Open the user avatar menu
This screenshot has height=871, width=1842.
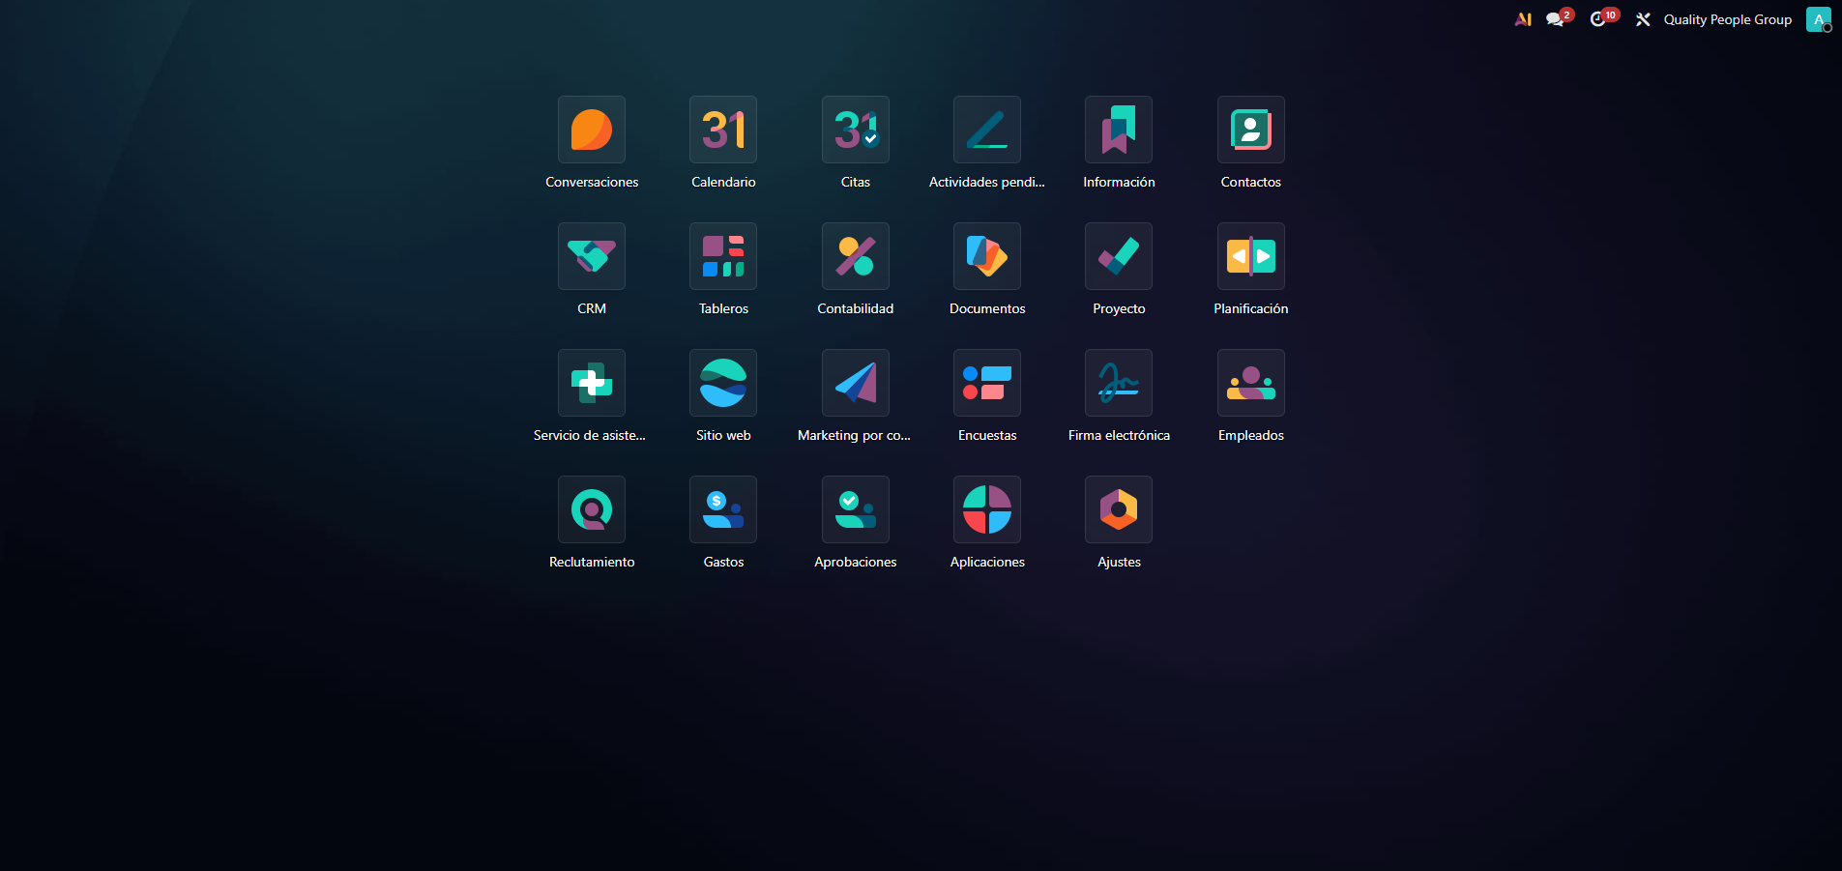pos(1818,19)
